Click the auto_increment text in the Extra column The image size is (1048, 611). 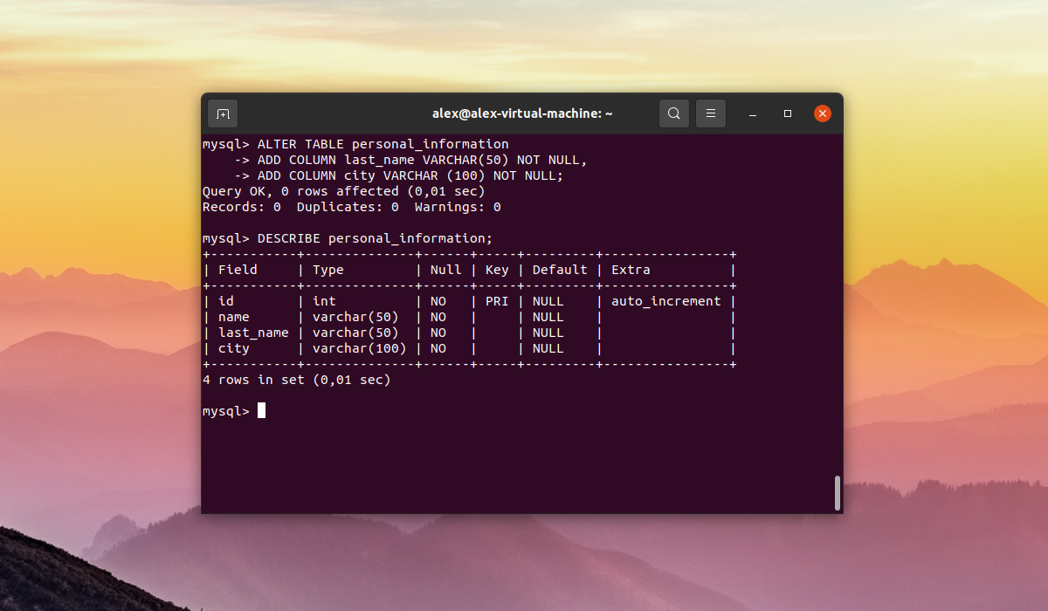pos(665,301)
